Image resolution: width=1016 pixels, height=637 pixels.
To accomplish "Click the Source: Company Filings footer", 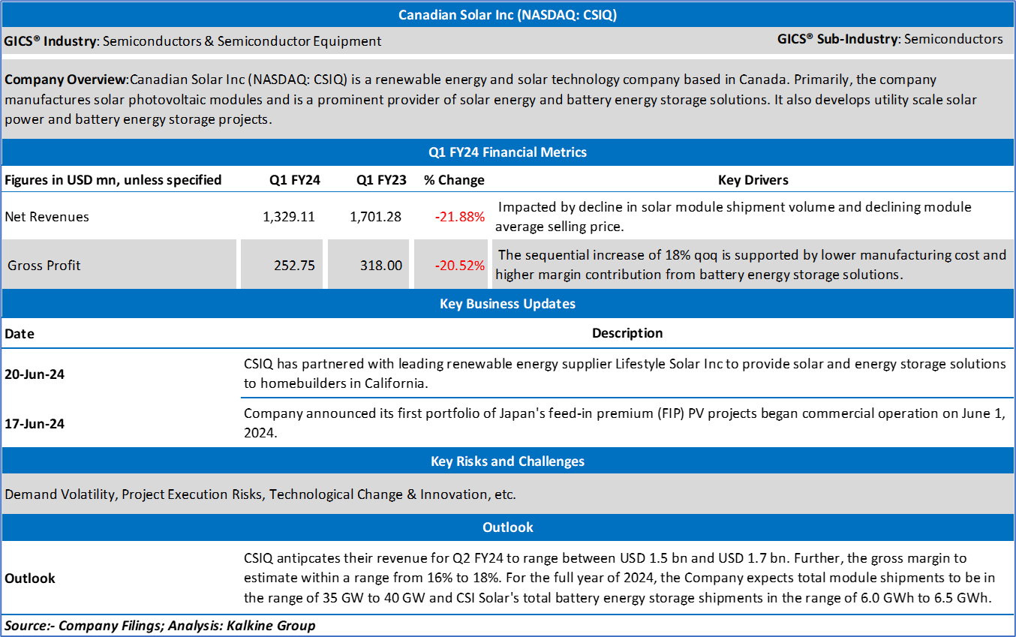I will coord(160,626).
